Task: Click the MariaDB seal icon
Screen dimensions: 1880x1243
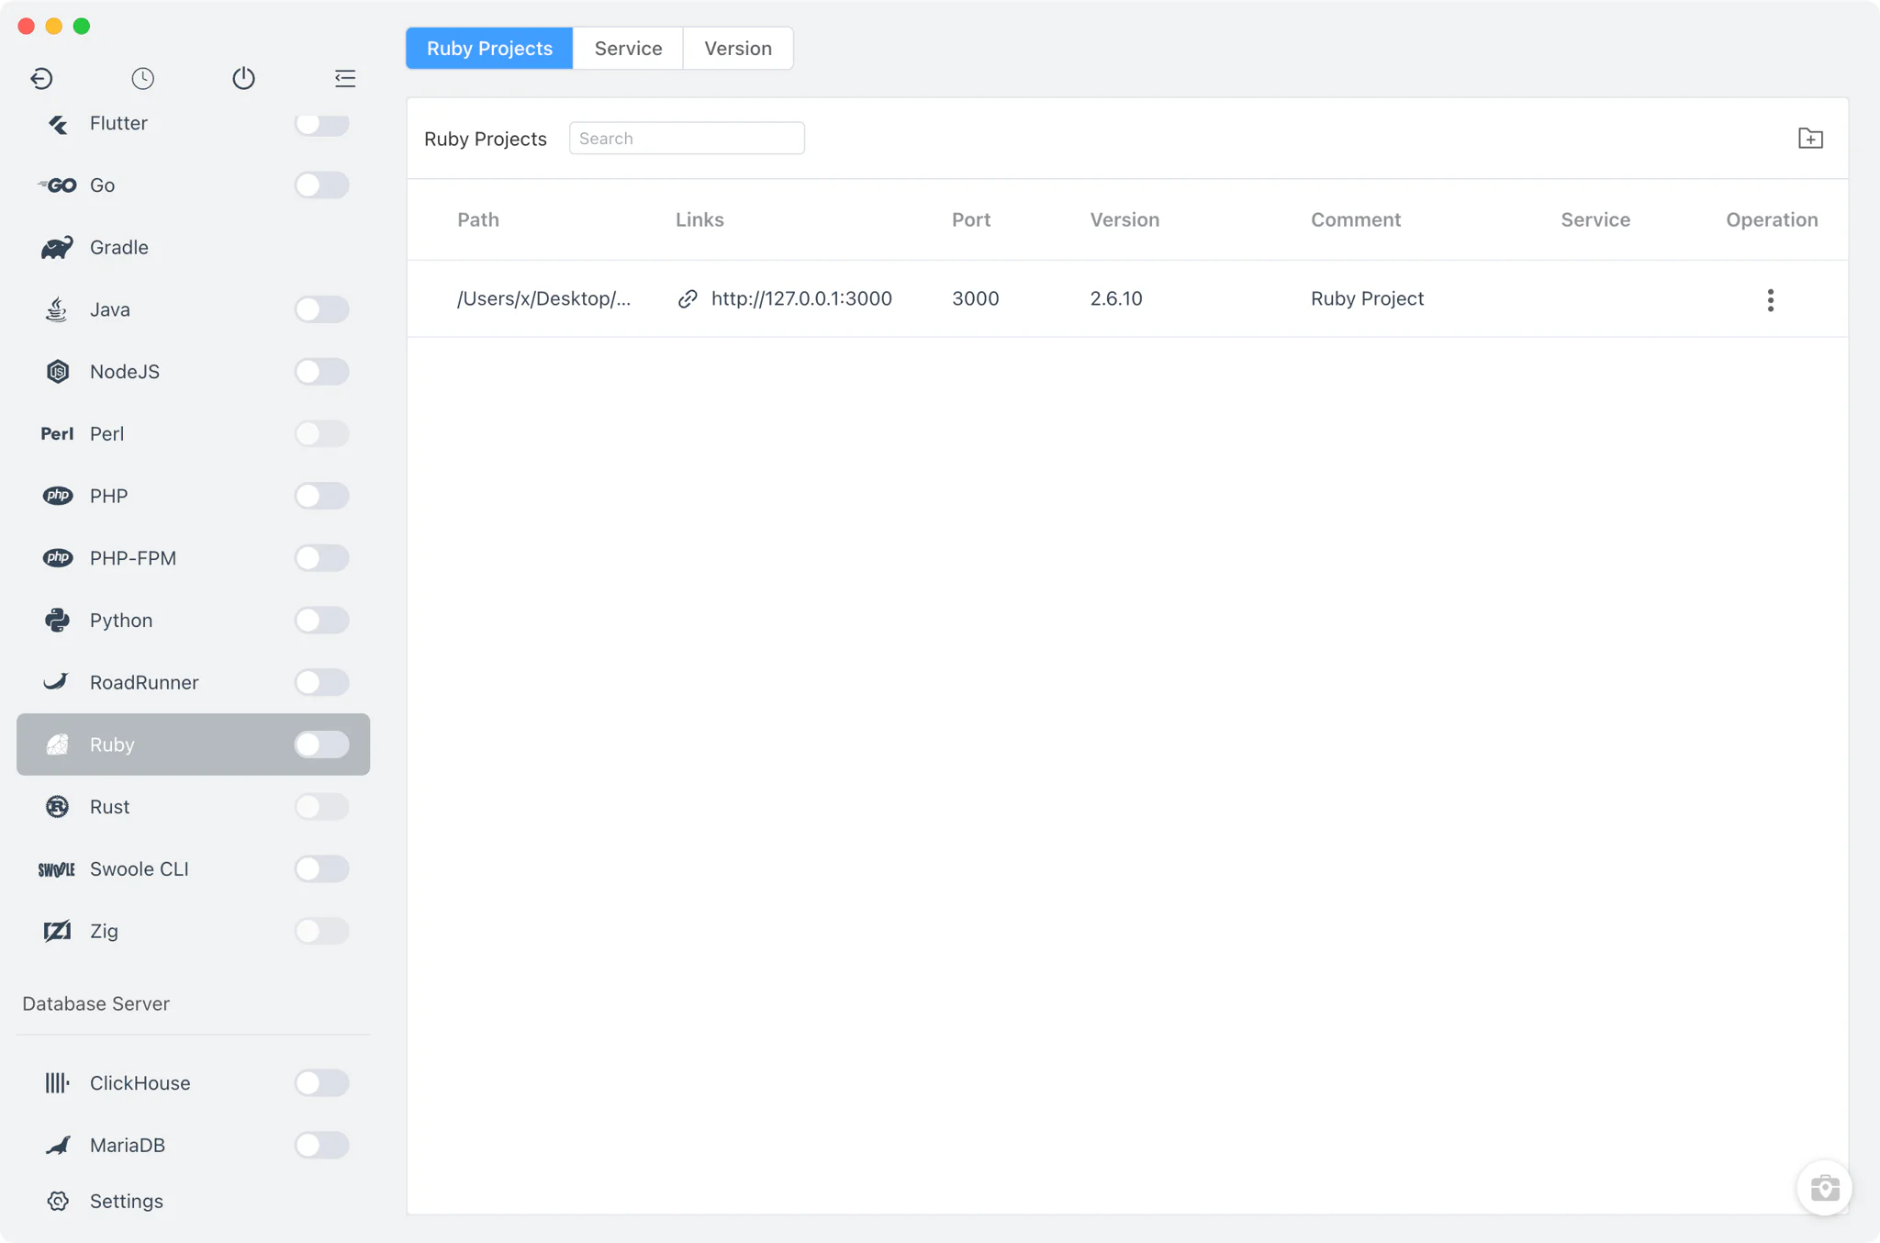Action: 58,1146
